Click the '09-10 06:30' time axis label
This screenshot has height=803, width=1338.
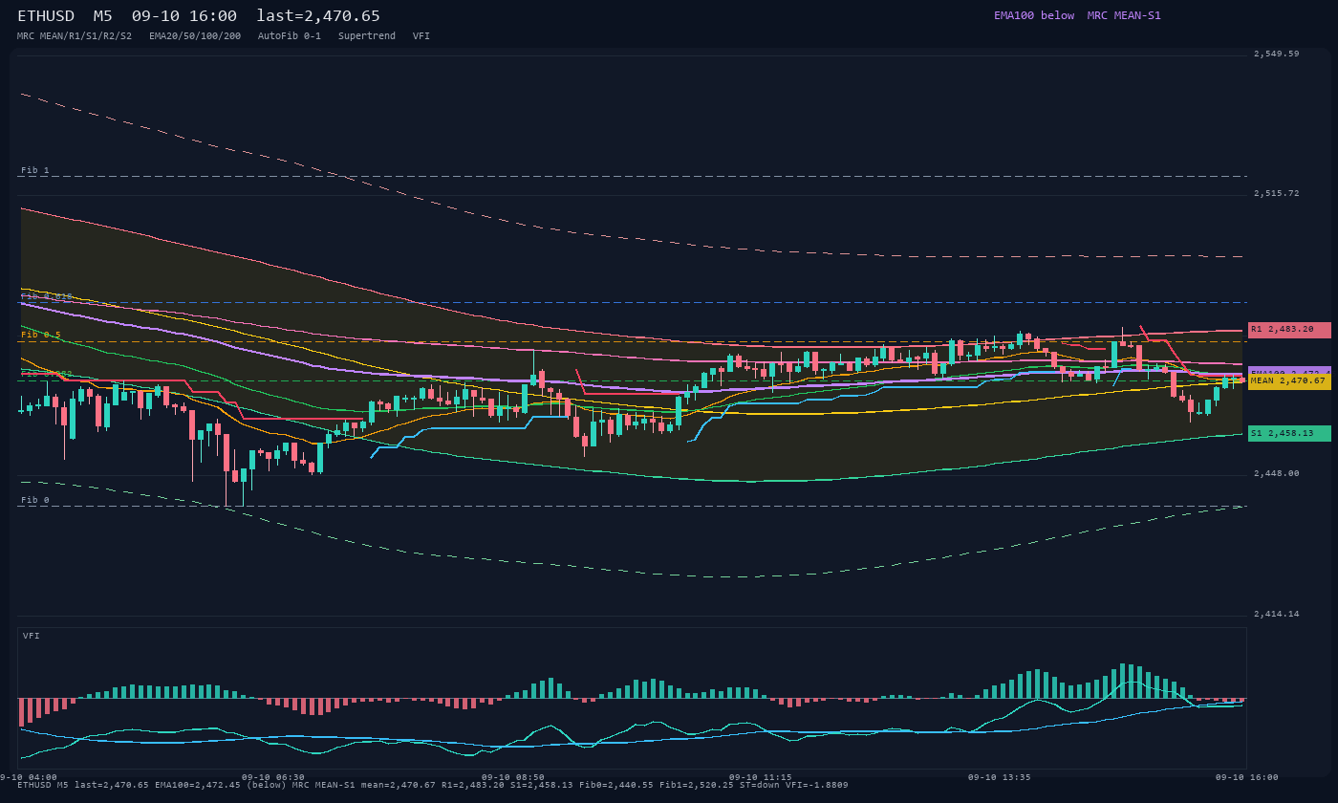pos(273,777)
